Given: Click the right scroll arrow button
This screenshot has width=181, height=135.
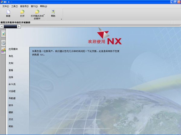Looking at the screenshot, I should pos(19,26).
